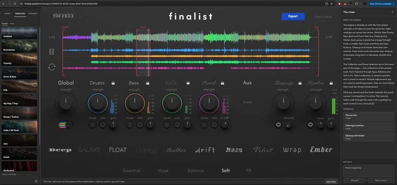Switch to the Mixes tab
Image resolution: width=397 pixels, height=185 pixels.
click(x=7, y=13)
